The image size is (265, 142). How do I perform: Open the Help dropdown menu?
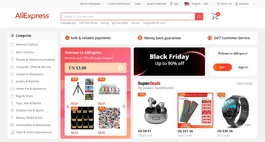[139, 4]
